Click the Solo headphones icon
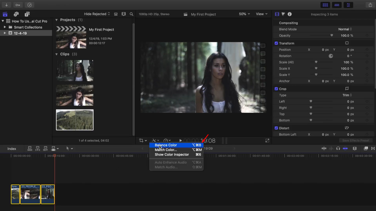 (338, 148)
